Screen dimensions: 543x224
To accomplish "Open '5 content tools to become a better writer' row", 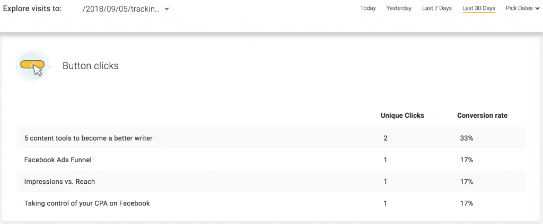I will tap(270, 138).
